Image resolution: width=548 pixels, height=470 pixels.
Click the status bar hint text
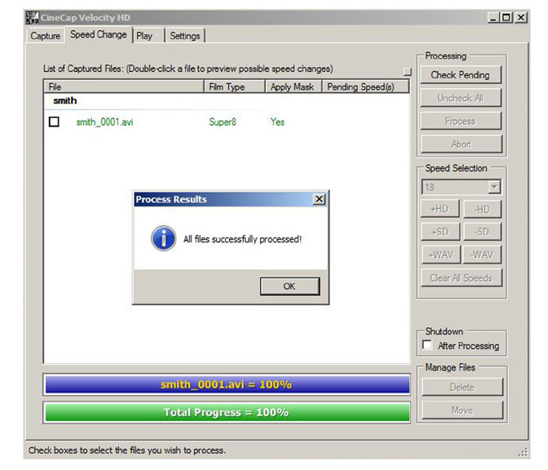pos(127,450)
